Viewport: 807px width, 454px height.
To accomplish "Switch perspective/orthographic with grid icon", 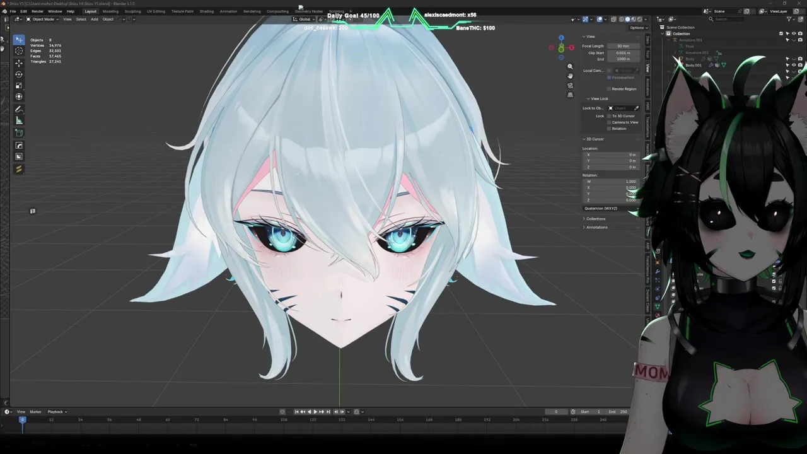I will [x=570, y=95].
